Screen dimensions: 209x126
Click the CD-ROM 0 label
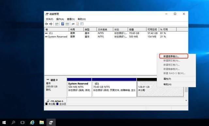[x=57, y=101]
